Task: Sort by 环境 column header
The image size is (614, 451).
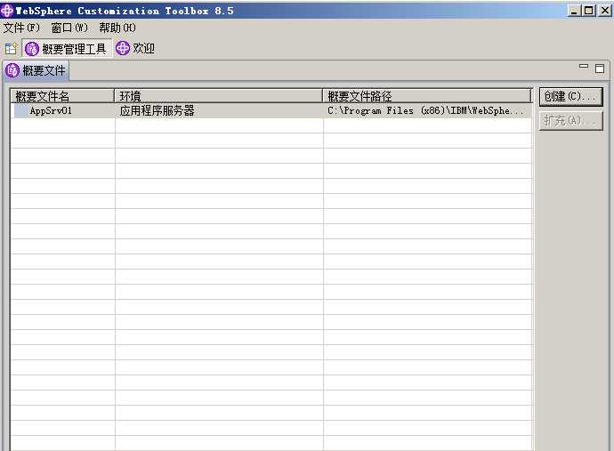Action: pos(219,96)
